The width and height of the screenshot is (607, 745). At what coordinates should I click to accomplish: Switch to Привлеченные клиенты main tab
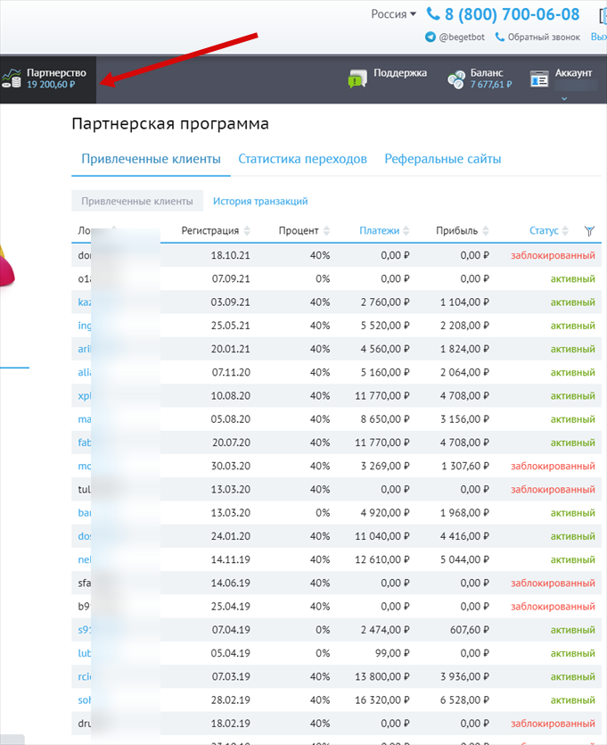(x=151, y=159)
